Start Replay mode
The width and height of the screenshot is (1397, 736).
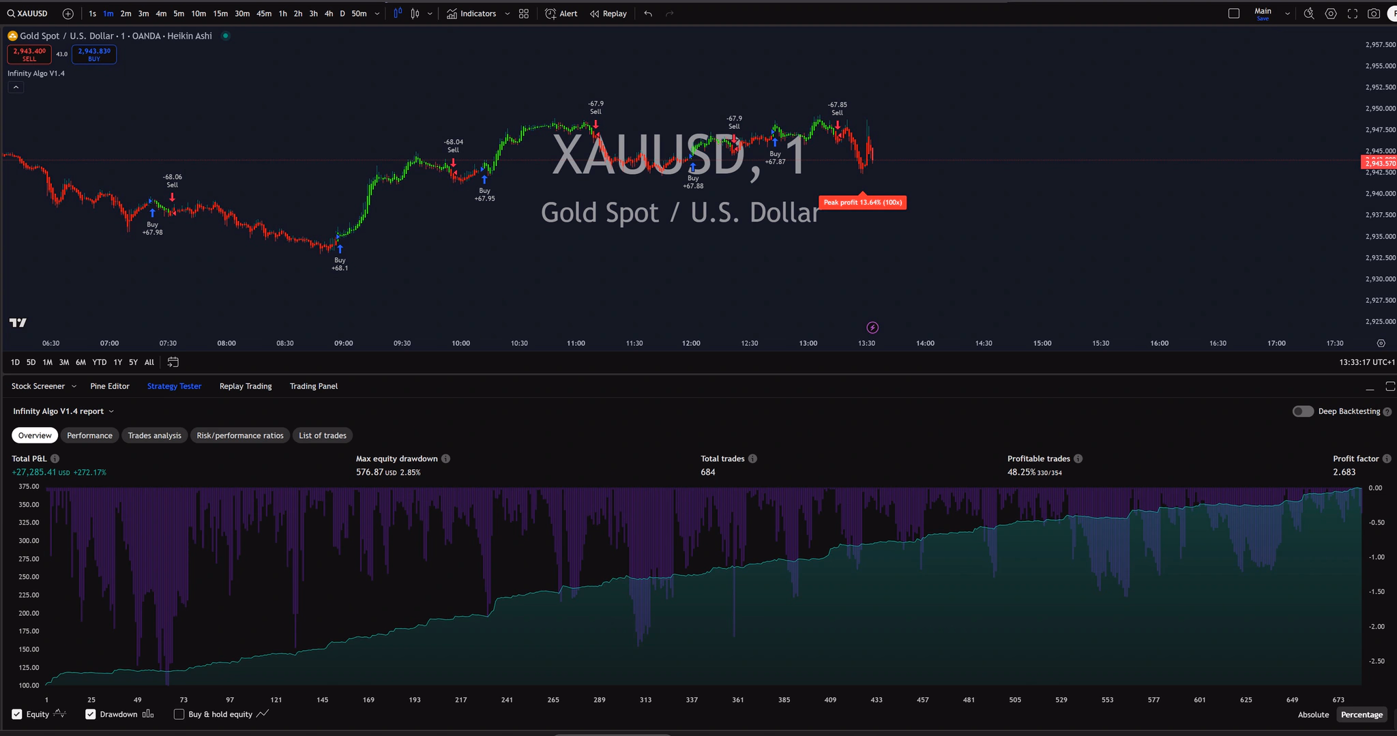tap(607, 13)
